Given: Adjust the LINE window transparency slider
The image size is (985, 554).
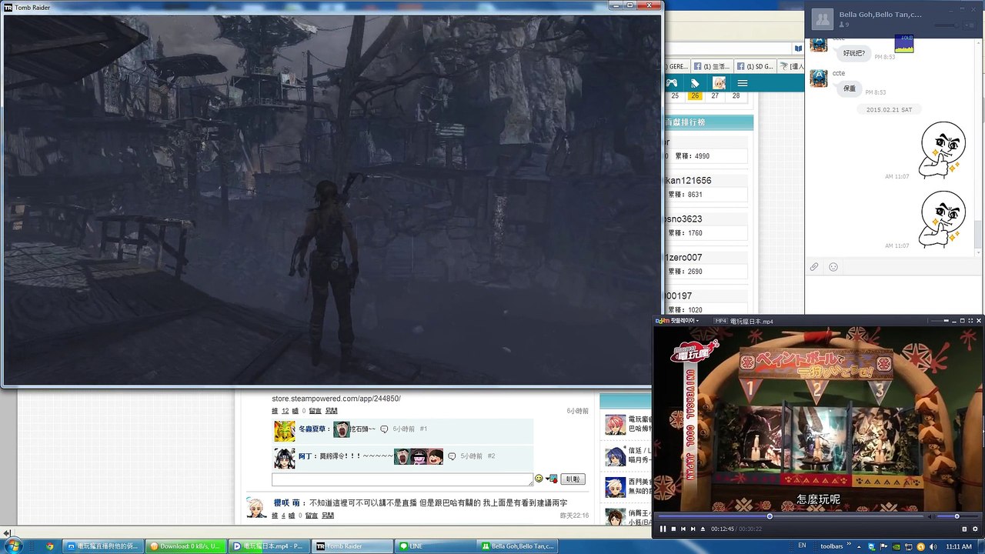Looking at the screenshot, I should click(947, 25).
